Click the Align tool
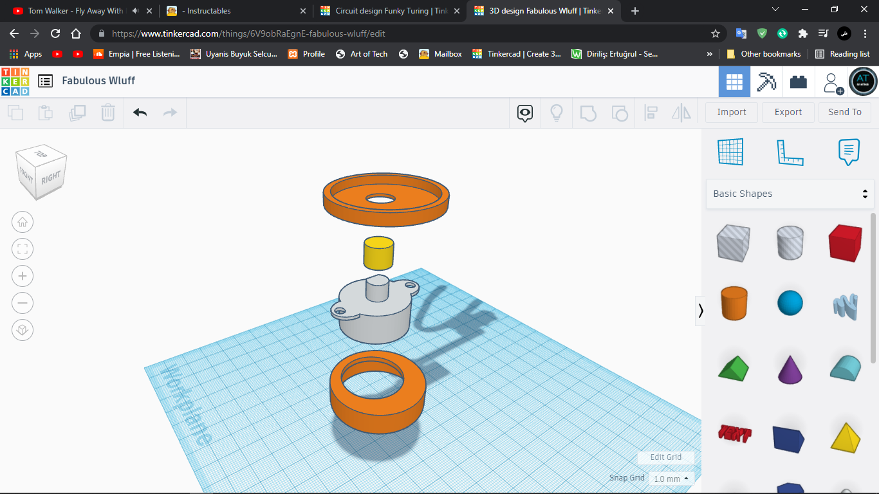Viewport: 879px width, 494px height. point(651,113)
